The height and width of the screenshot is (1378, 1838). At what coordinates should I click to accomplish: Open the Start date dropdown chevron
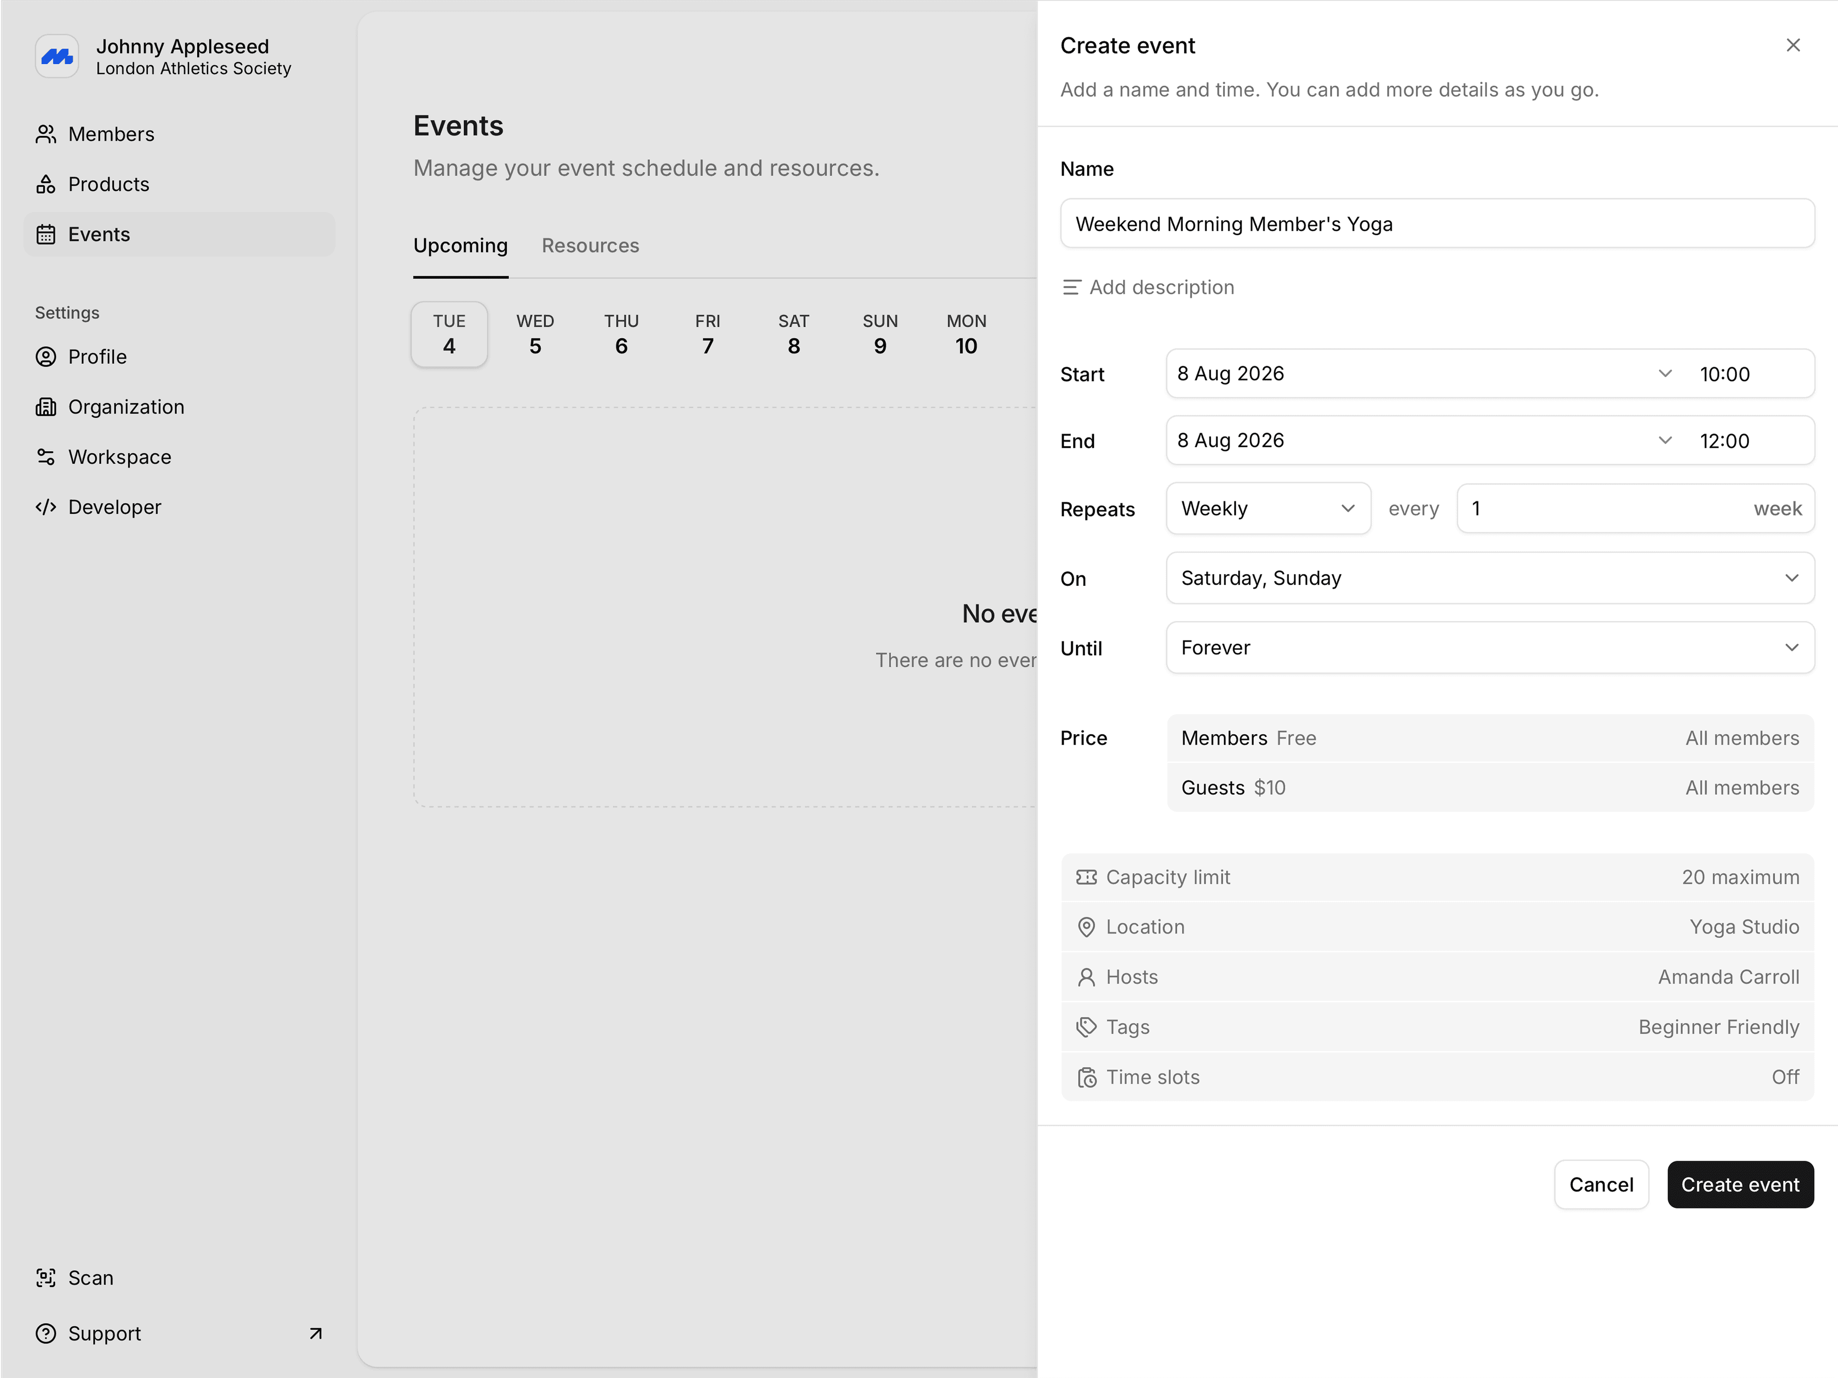coord(1664,373)
